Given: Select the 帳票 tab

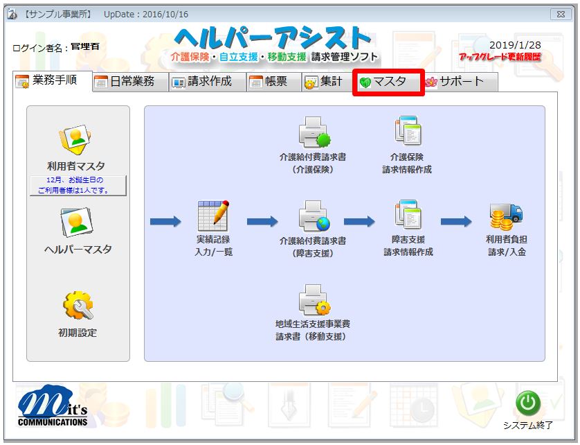Looking at the screenshot, I should tap(269, 82).
